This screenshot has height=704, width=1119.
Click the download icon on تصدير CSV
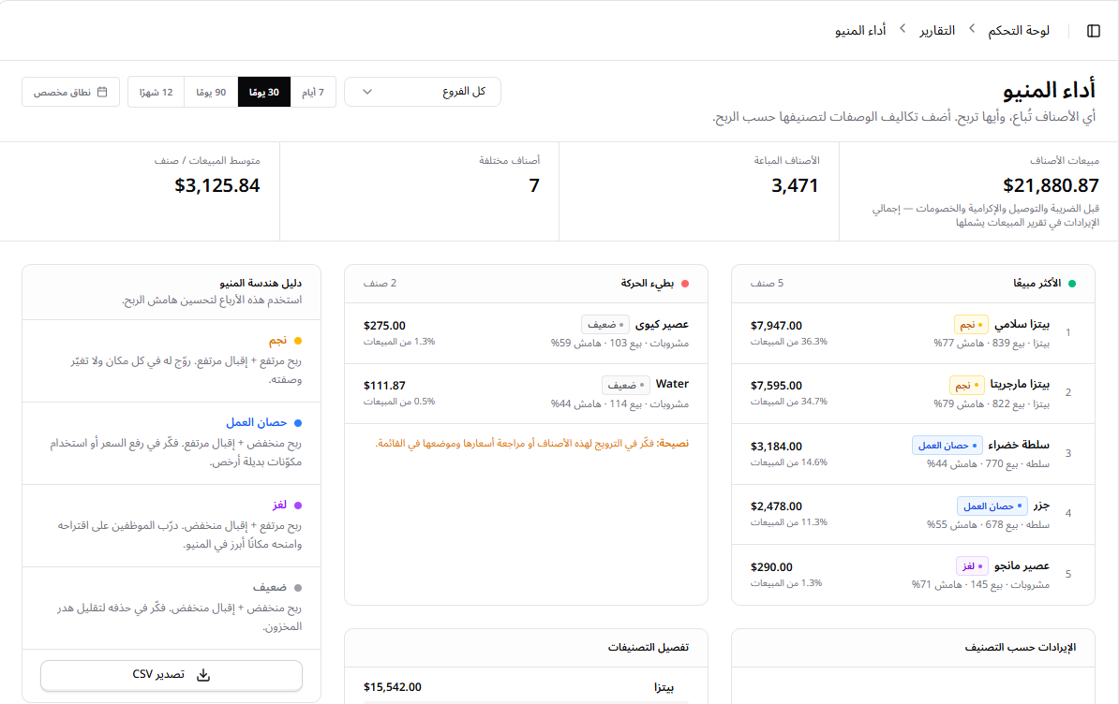point(203,675)
